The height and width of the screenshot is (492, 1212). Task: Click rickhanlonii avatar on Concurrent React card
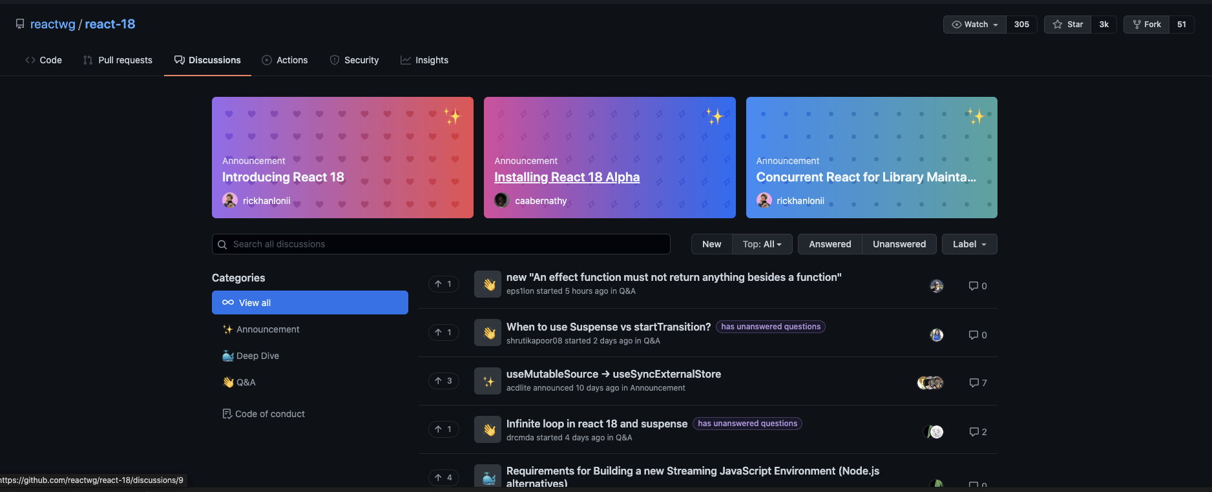click(x=764, y=200)
